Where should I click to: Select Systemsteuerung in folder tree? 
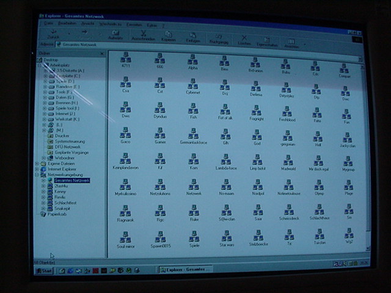pos(70,141)
